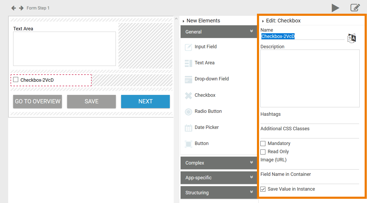Click the play preview icon

[335, 8]
